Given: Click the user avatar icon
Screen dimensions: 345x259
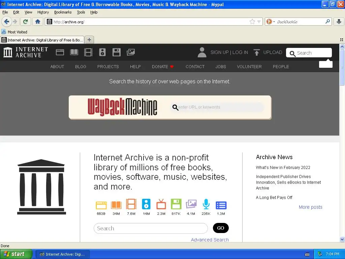Looking at the screenshot, I should tap(202, 52).
